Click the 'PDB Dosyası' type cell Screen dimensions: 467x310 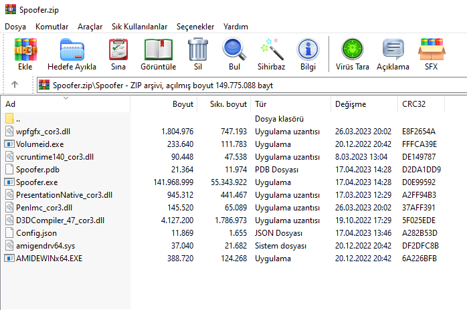276,170
